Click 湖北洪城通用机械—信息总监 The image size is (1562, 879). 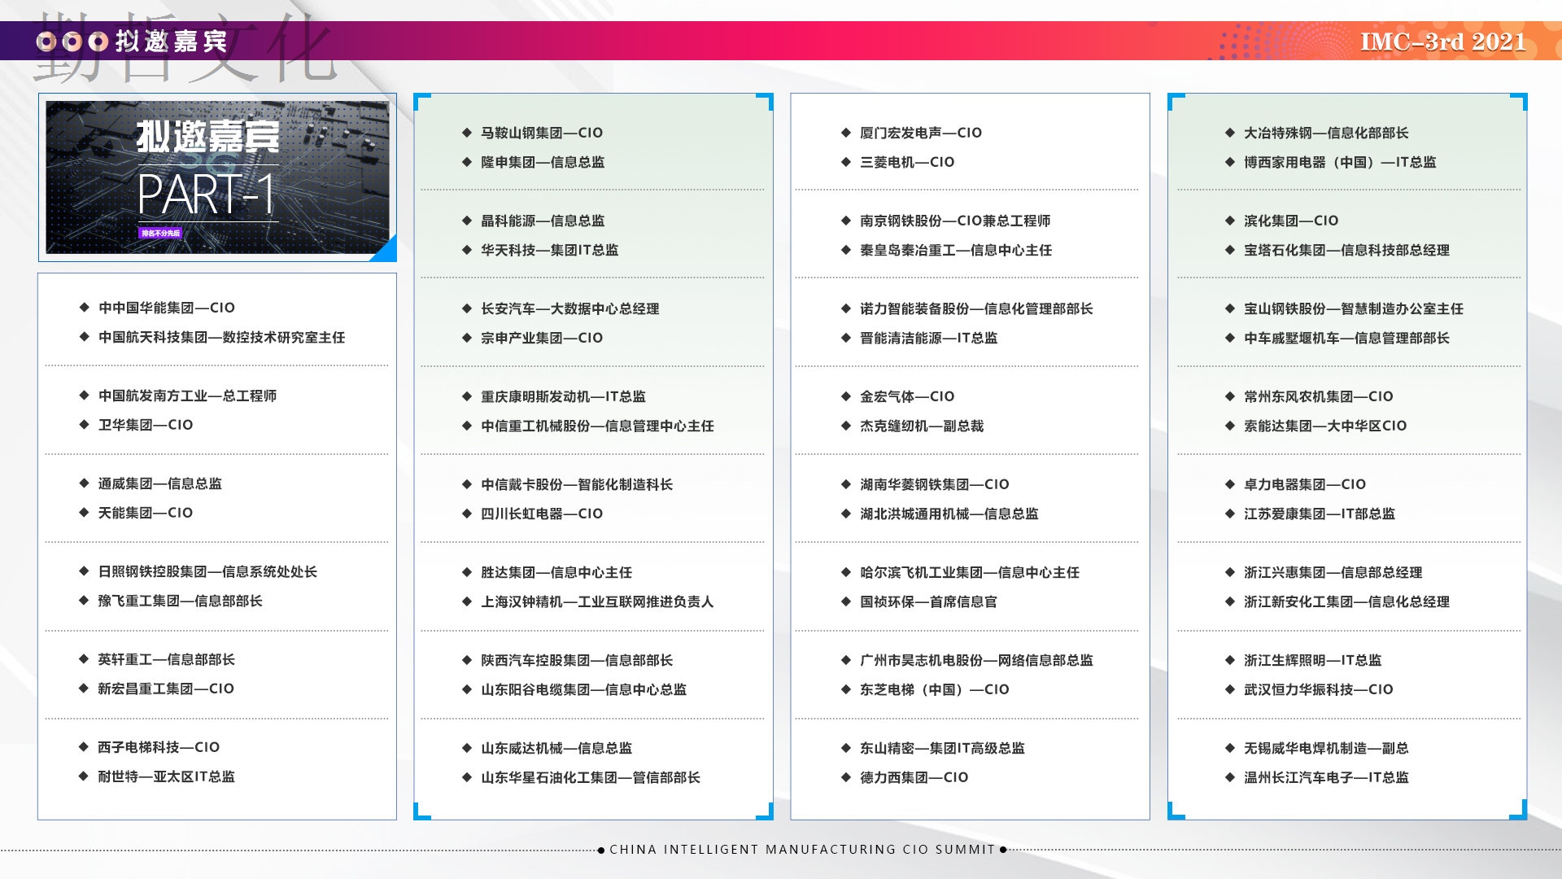[949, 514]
